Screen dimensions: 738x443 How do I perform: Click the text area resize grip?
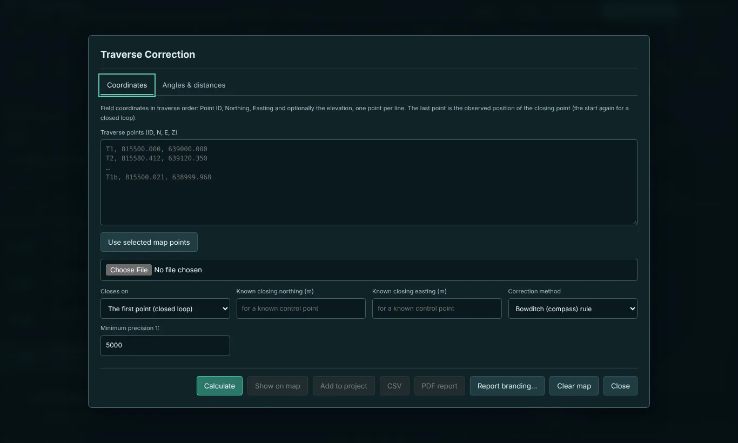click(634, 222)
